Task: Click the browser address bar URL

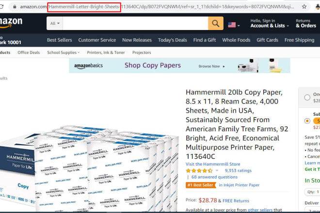Action: (x=157, y=7)
